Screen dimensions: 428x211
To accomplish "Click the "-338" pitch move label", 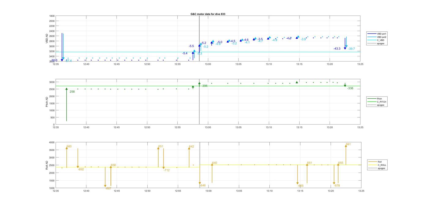I will click(350, 88).
